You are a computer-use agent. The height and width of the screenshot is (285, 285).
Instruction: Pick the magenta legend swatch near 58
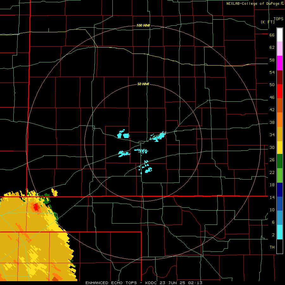[280, 63]
